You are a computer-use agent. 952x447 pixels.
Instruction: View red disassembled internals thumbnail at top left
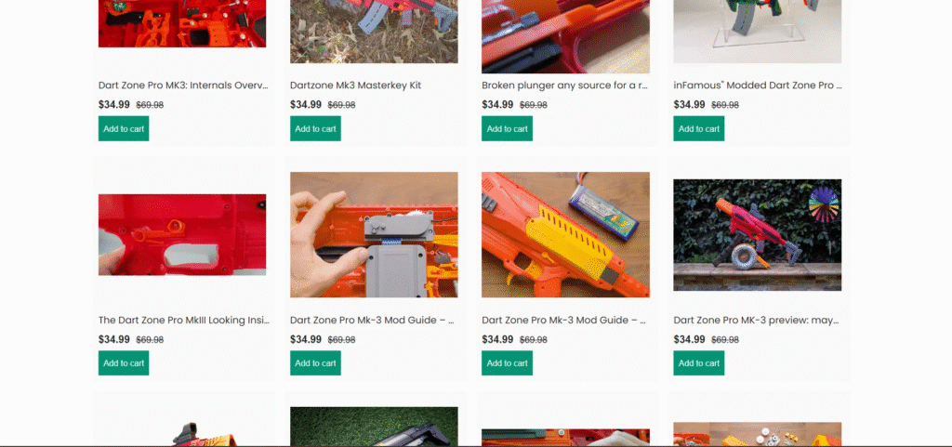(x=182, y=23)
